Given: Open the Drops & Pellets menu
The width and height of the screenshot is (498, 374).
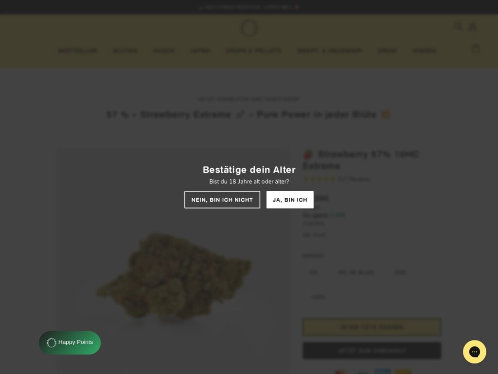Looking at the screenshot, I should coord(253,51).
